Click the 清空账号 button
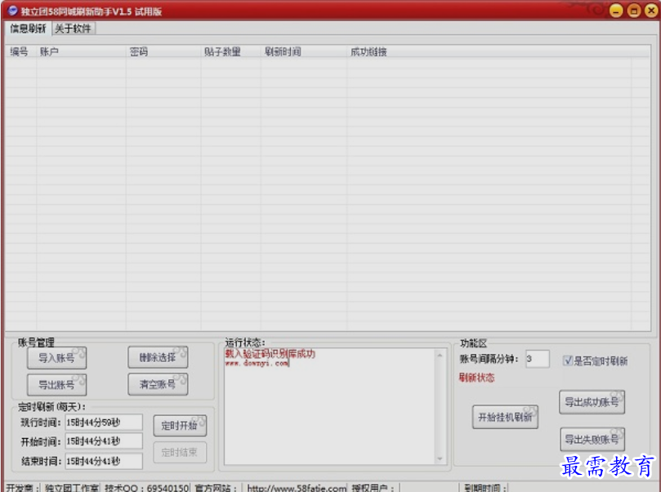The image size is (661, 492). tap(158, 384)
